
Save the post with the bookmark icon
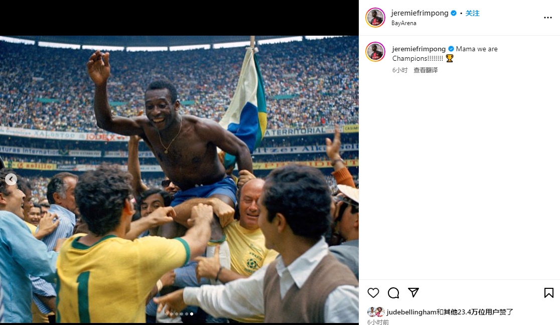coord(548,293)
